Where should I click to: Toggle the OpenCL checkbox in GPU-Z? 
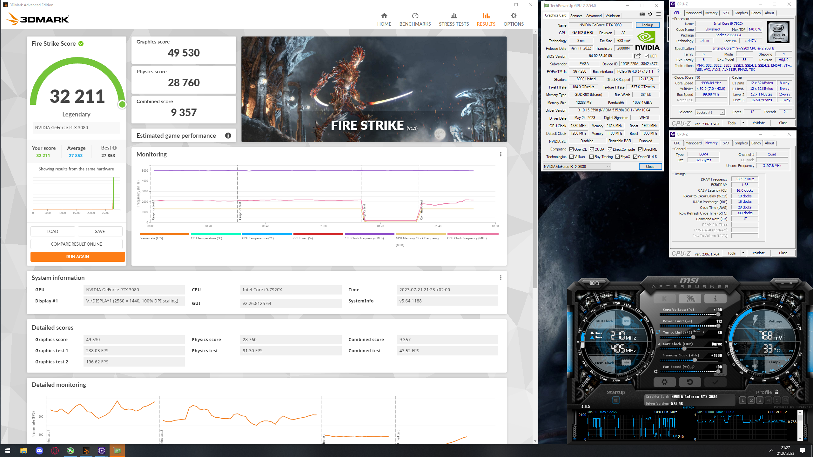[x=572, y=149]
